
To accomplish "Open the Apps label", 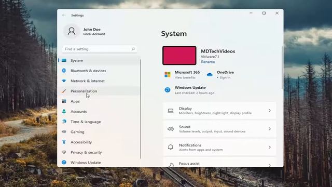I will 75,101.
